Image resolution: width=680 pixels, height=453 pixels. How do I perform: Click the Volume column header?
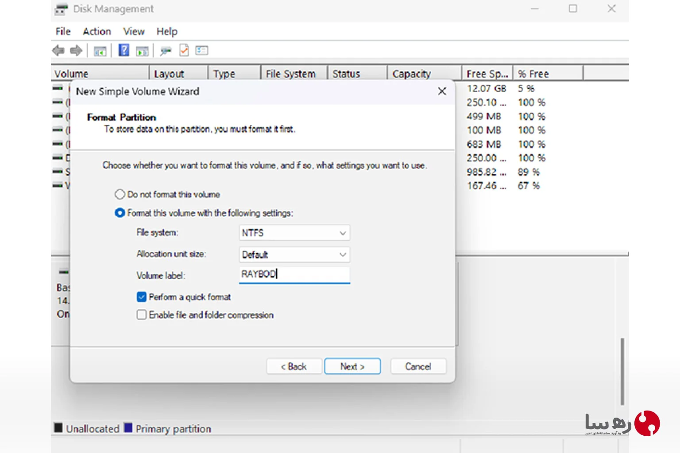pyautogui.click(x=100, y=73)
